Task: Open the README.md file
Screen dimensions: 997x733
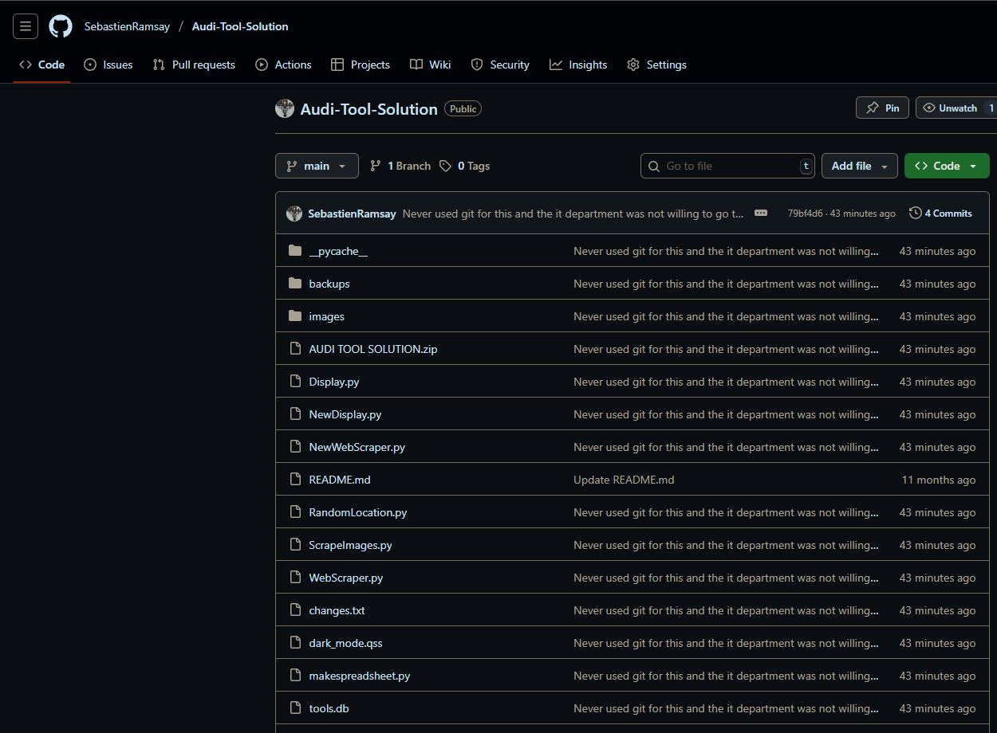Action: click(340, 480)
